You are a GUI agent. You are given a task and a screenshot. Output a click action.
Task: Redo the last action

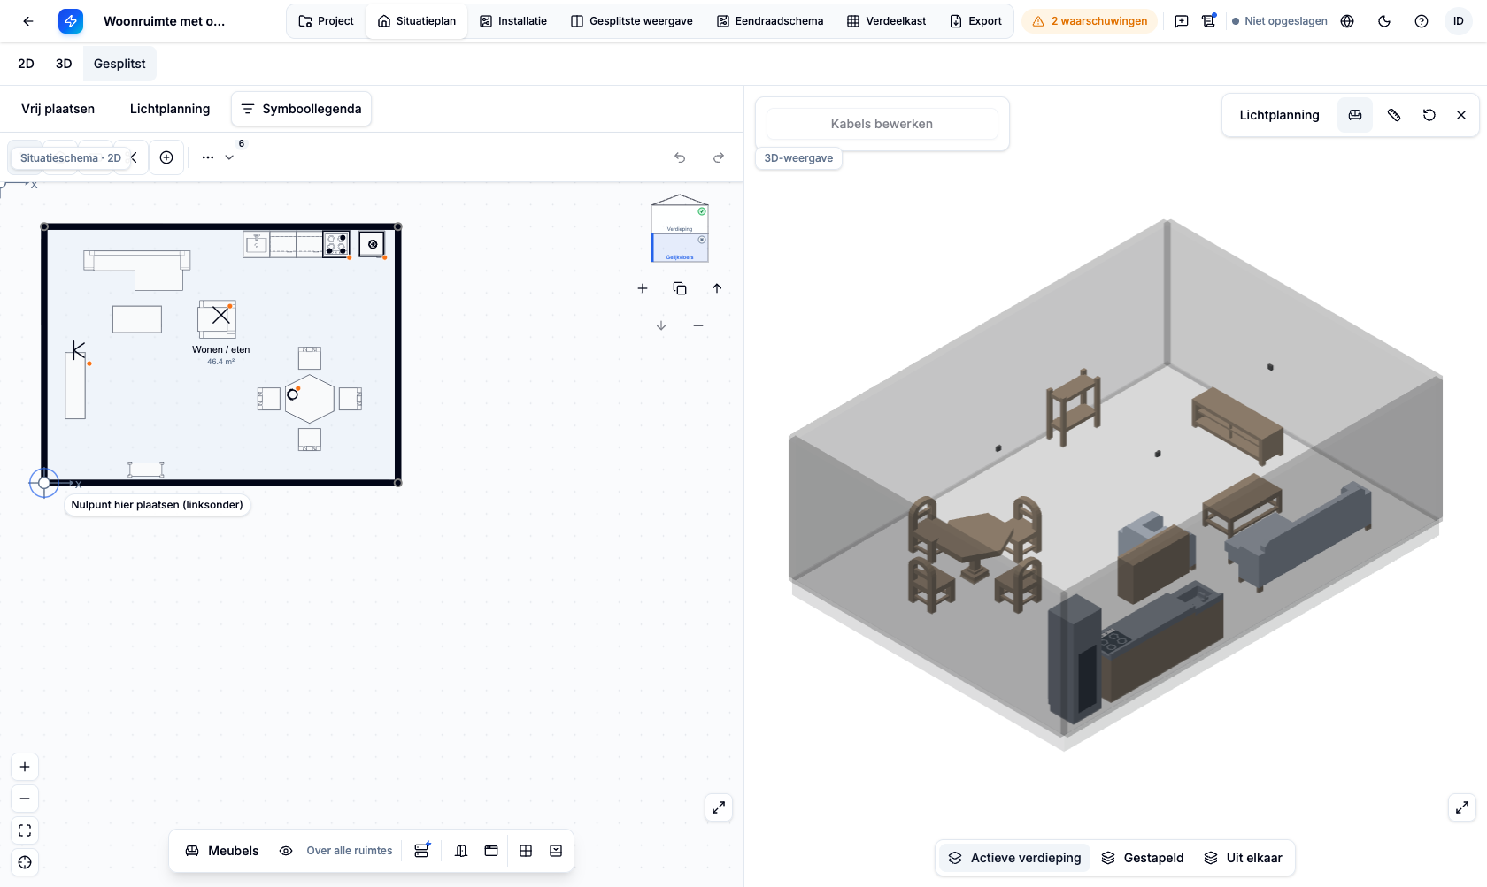click(x=719, y=157)
